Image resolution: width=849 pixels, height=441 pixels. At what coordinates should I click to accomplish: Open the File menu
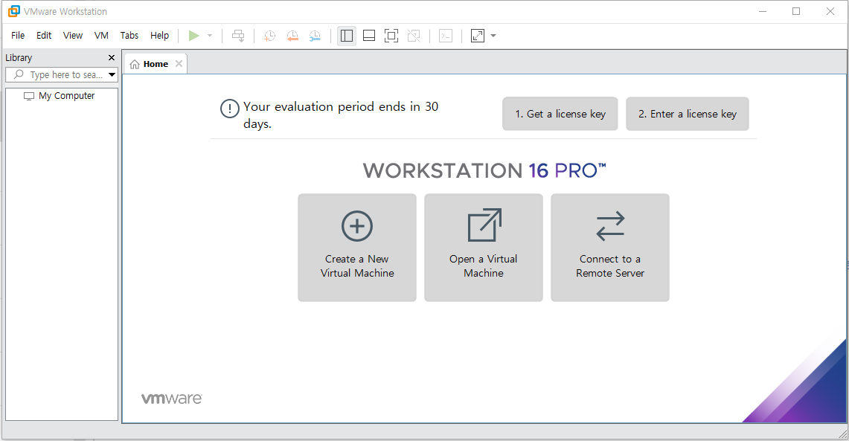[18, 35]
